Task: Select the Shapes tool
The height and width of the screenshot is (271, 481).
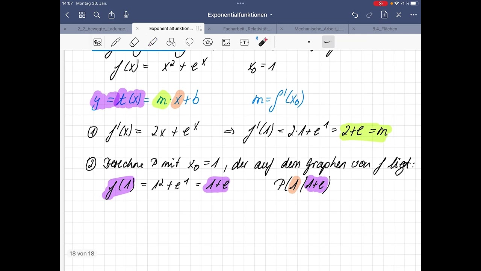Action: click(171, 42)
